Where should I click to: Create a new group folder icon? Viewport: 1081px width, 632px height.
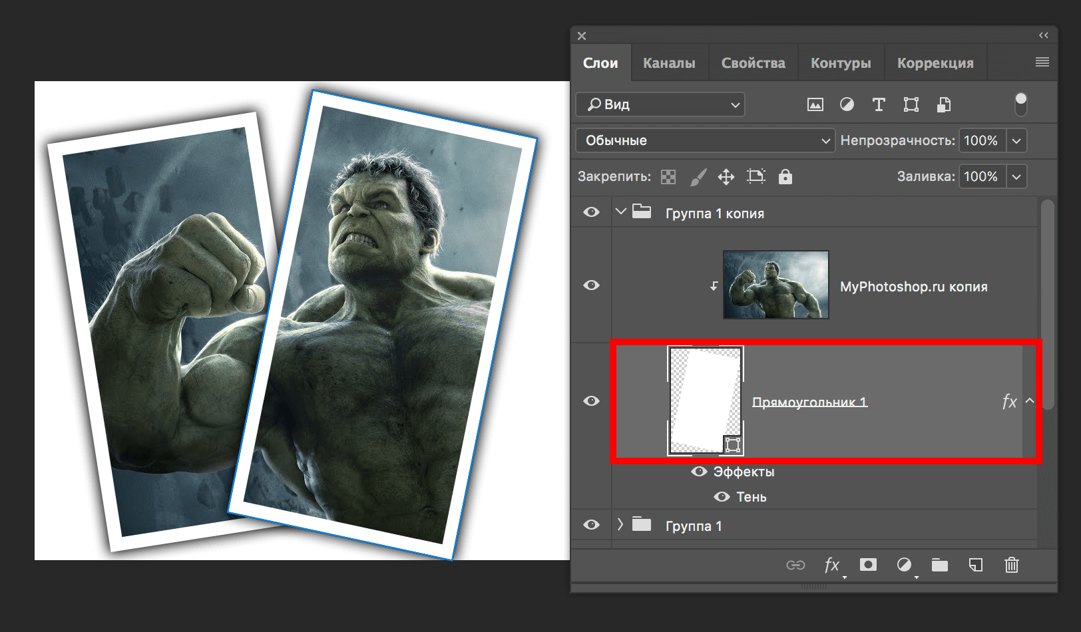click(x=940, y=565)
